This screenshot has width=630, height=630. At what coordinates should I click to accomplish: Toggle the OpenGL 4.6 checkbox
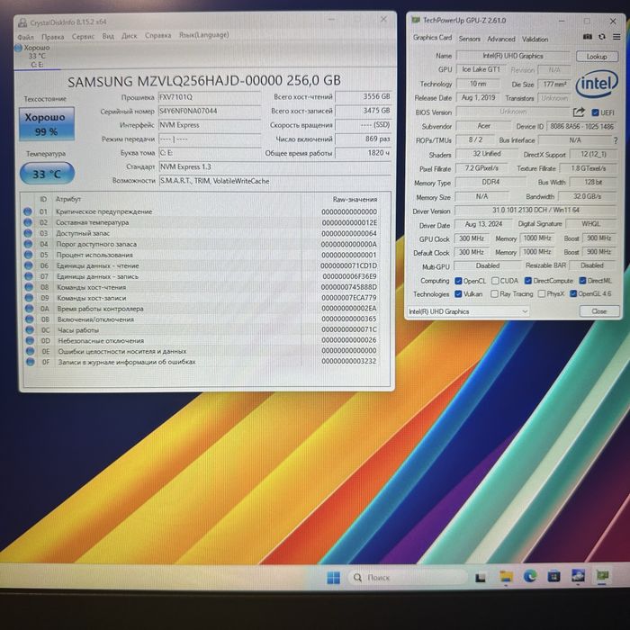[x=573, y=293]
